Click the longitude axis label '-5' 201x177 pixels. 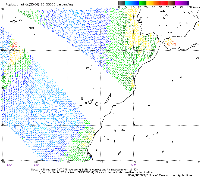pyautogui.click(x=166, y=161)
